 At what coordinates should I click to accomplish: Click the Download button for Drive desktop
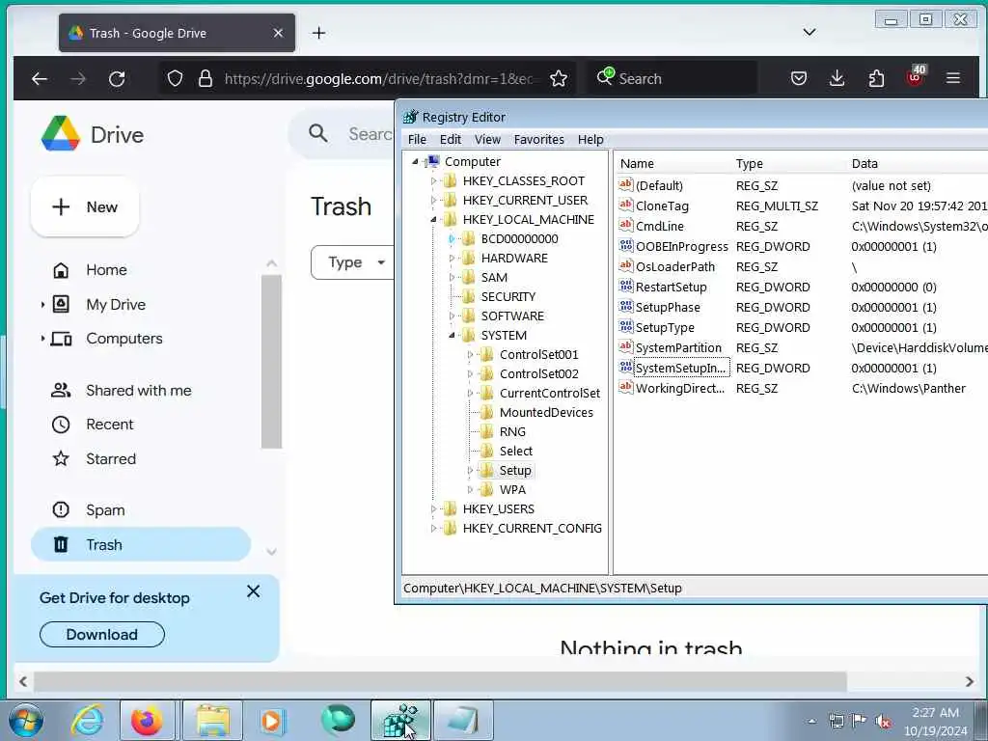[x=102, y=635]
